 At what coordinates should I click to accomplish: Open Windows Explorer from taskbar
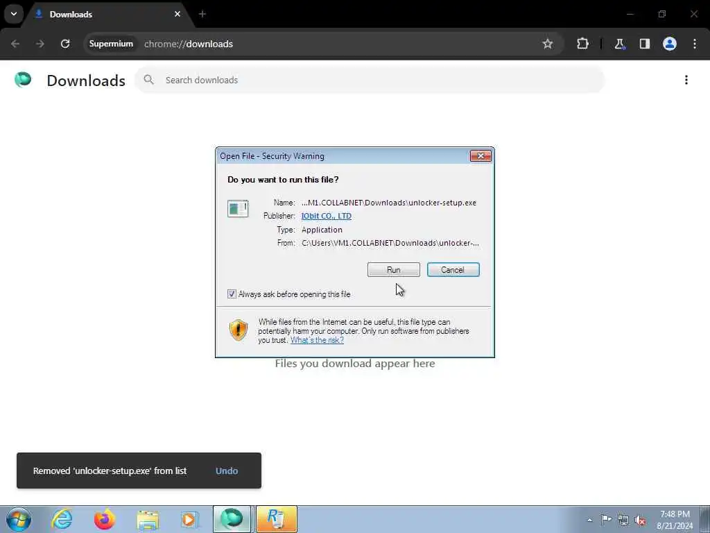(x=148, y=519)
